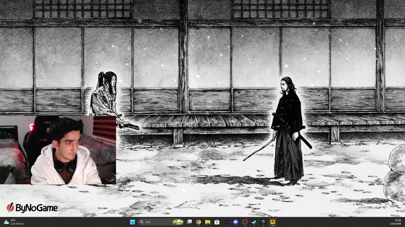Open the clock showing 23:50

coord(396,222)
